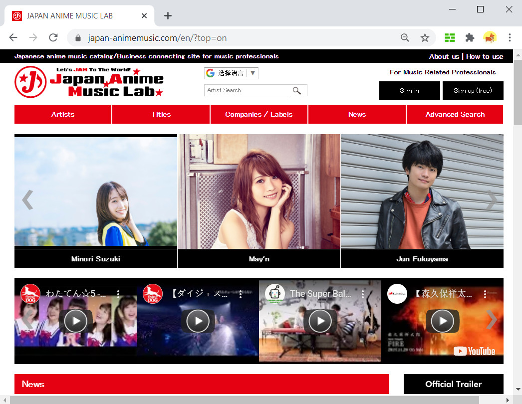Click the green grid extension icon
The width and height of the screenshot is (522, 404).
(450, 37)
